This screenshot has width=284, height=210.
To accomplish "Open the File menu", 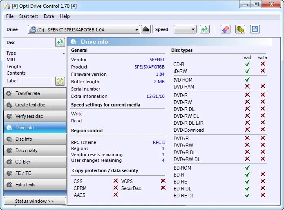I will click(x=10, y=16).
